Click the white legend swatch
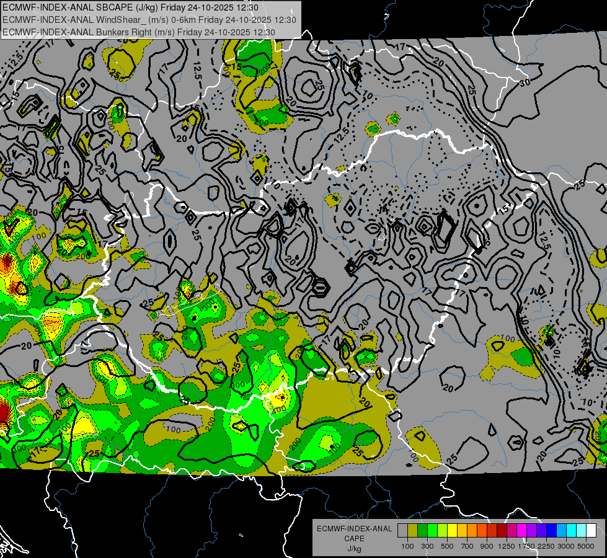The height and width of the screenshot is (558, 607). tap(591, 531)
